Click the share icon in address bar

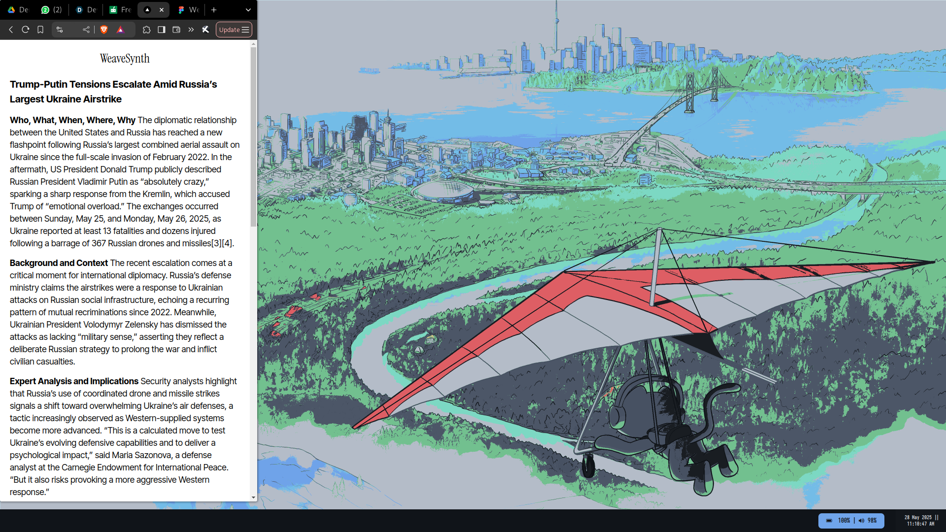[86, 30]
